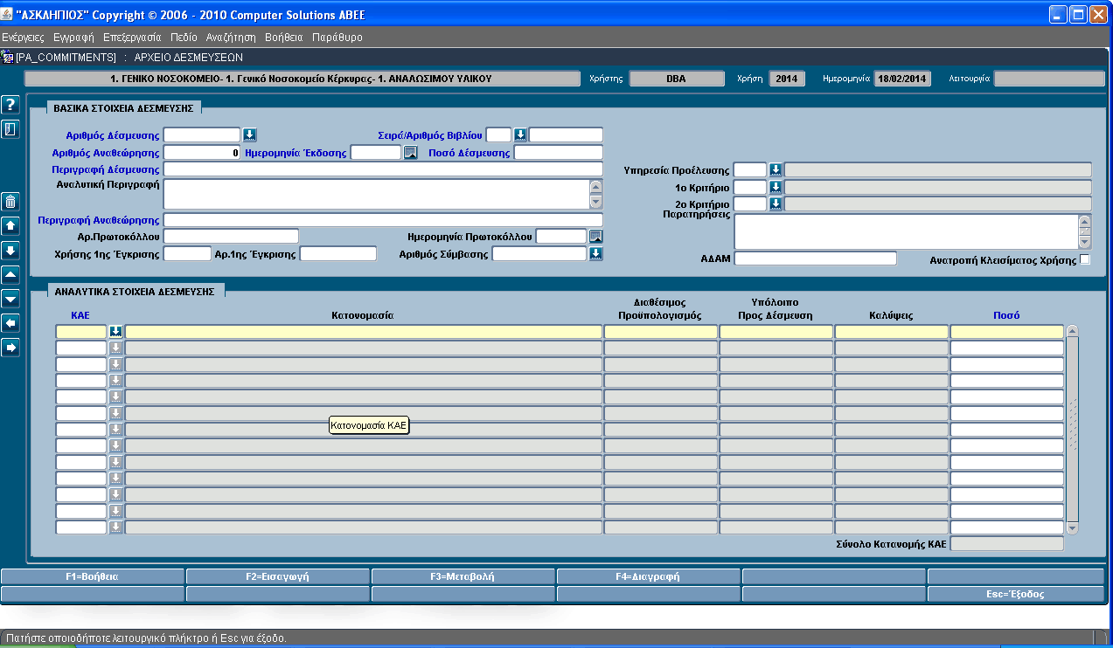Click the left arrow sidebar icon

(10, 323)
